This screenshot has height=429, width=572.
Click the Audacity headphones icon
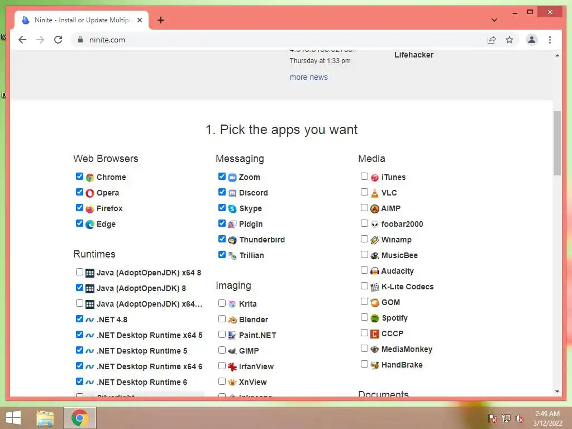[x=375, y=271]
